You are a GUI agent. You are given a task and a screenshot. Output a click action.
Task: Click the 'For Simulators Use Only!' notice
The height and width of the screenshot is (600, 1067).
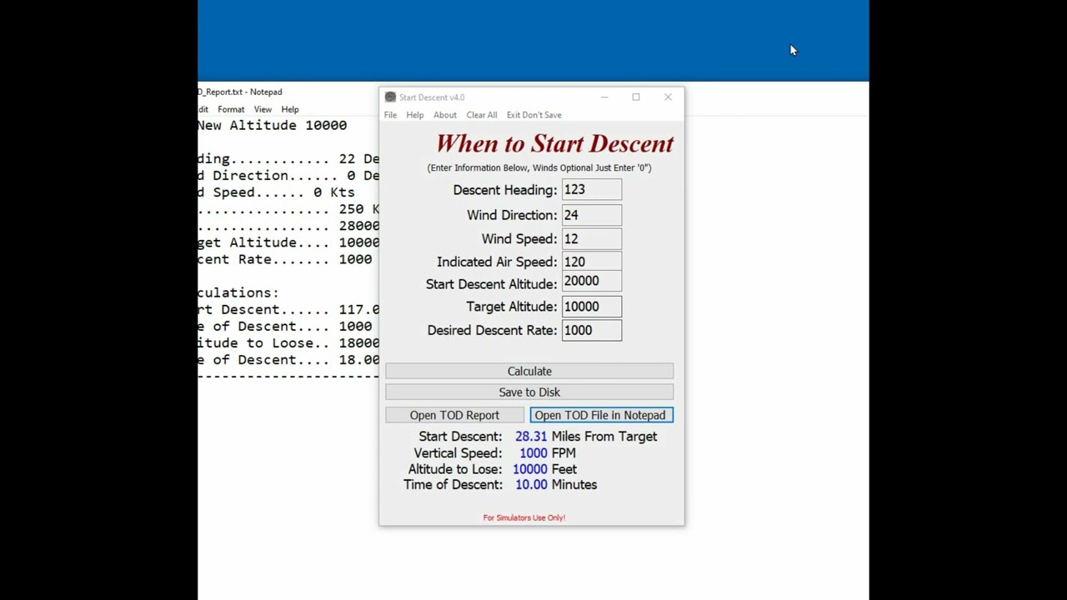tap(524, 517)
